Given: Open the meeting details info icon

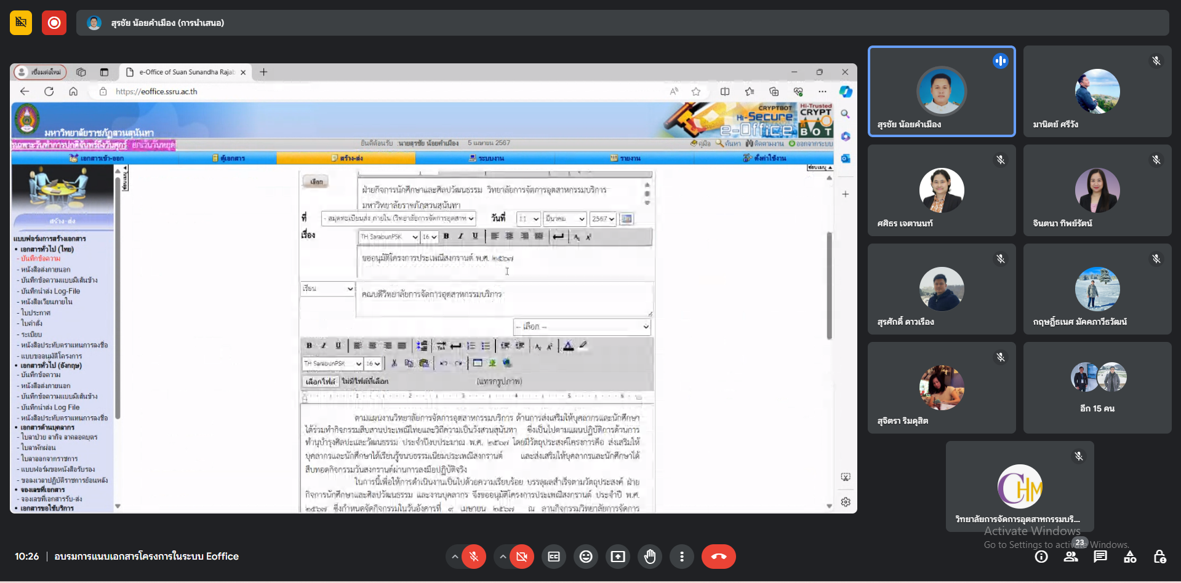Looking at the screenshot, I should pyautogui.click(x=1041, y=557).
